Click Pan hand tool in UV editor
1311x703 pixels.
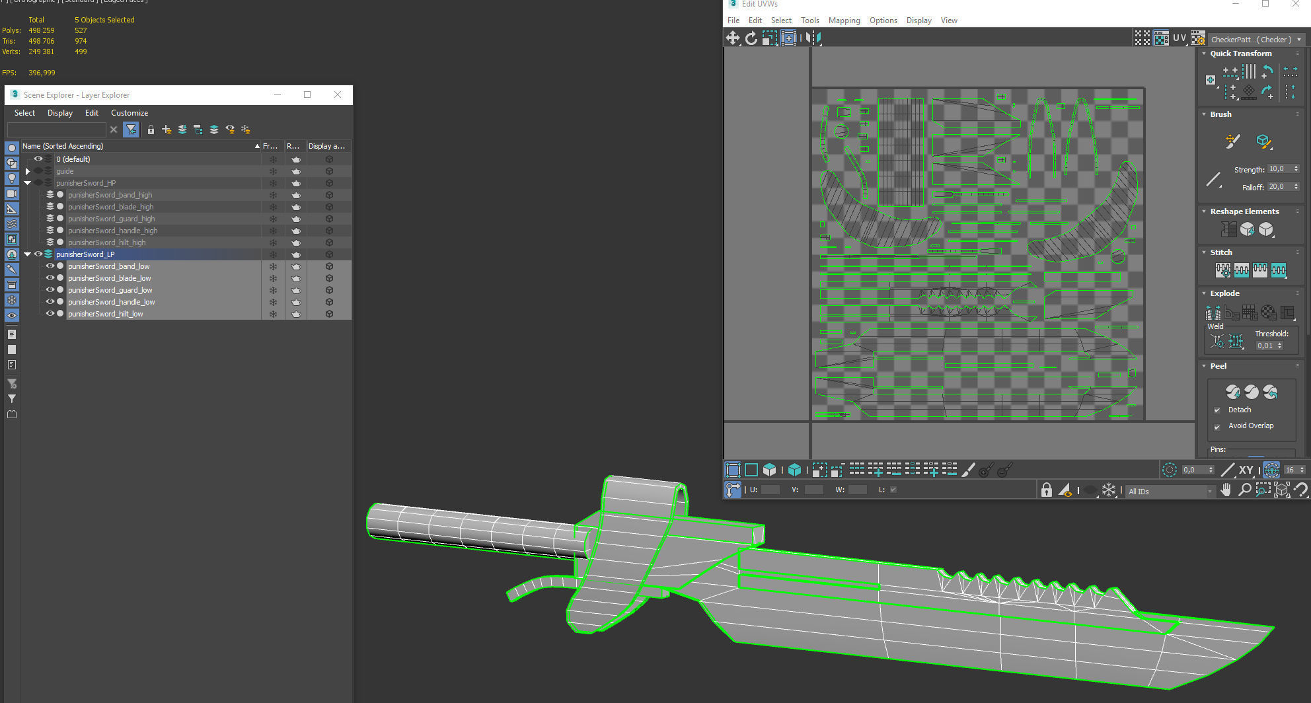click(x=1226, y=490)
